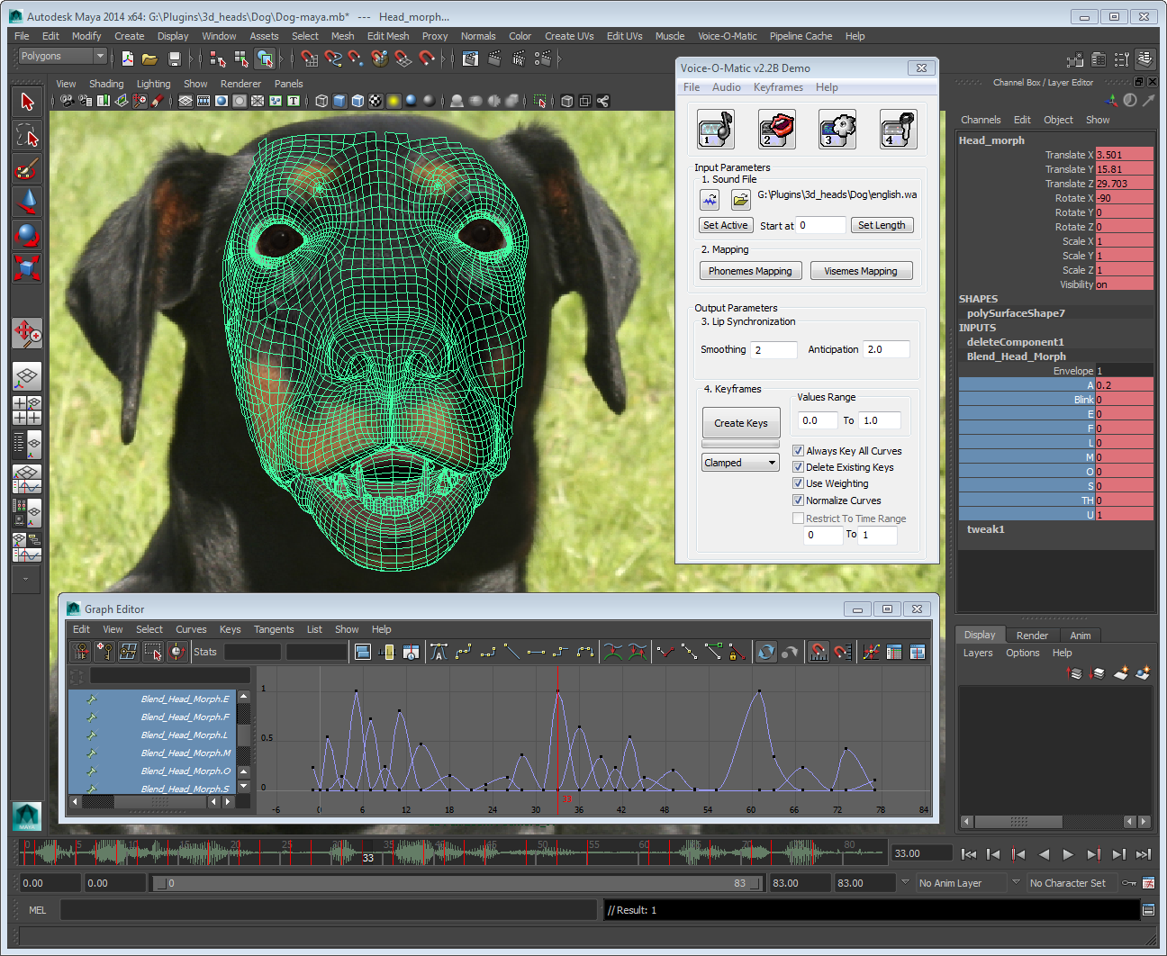Pick the Paint Selection brush tool
The height and width of the screenshot is (956, 1167).
click(x=27, y=168)
